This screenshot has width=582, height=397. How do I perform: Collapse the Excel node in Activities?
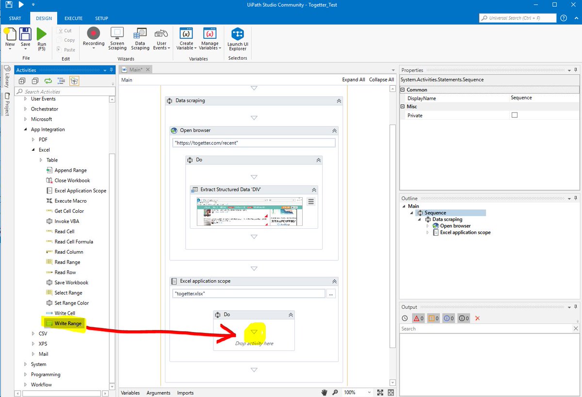[x=33, y=150]
